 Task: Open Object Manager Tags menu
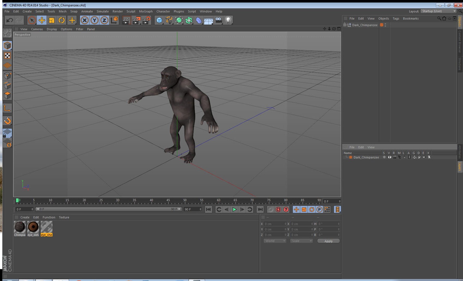pyautogui.click(x=396, y=18)
